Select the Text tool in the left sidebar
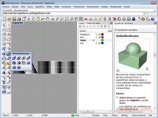This screenshot has width=158, height=118. 4,82
